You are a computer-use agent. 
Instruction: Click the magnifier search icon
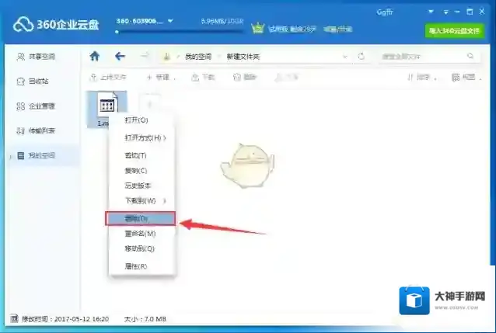pyautogui.click(x=470, y=56)
